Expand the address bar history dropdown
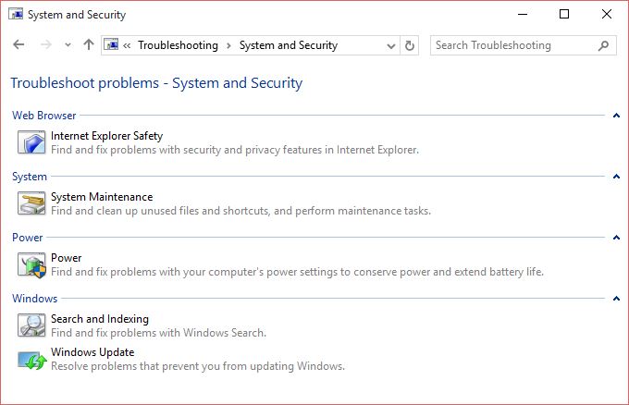This screenshot has width=629, height=405. point(391,45)
